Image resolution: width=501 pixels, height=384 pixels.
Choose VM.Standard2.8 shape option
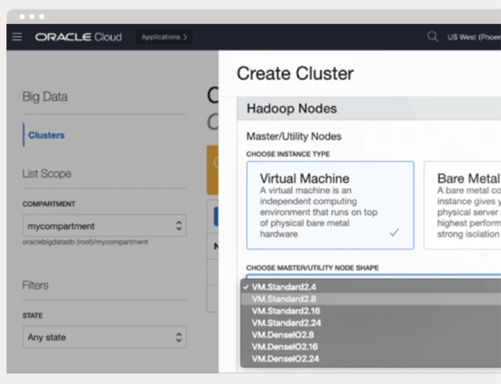(371, 299)
